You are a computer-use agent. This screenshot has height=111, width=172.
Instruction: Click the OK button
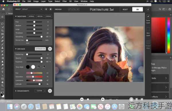coord(137,9)
